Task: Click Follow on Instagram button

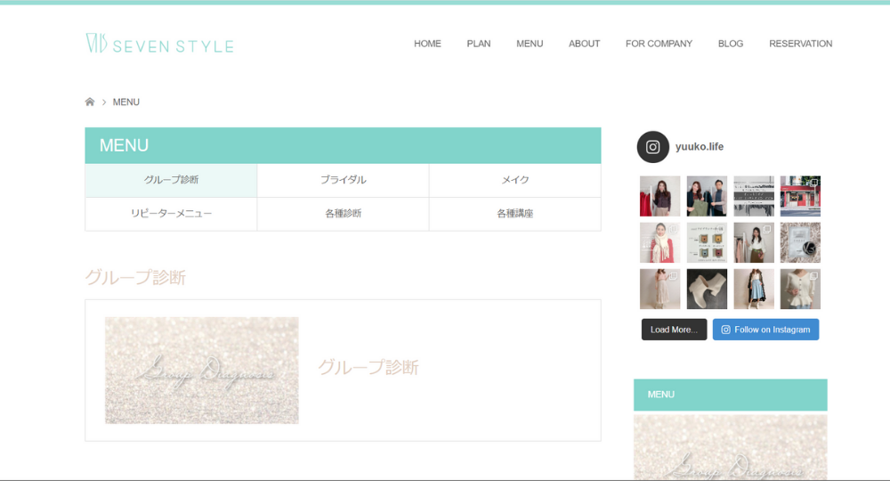Action: [765, 330]
